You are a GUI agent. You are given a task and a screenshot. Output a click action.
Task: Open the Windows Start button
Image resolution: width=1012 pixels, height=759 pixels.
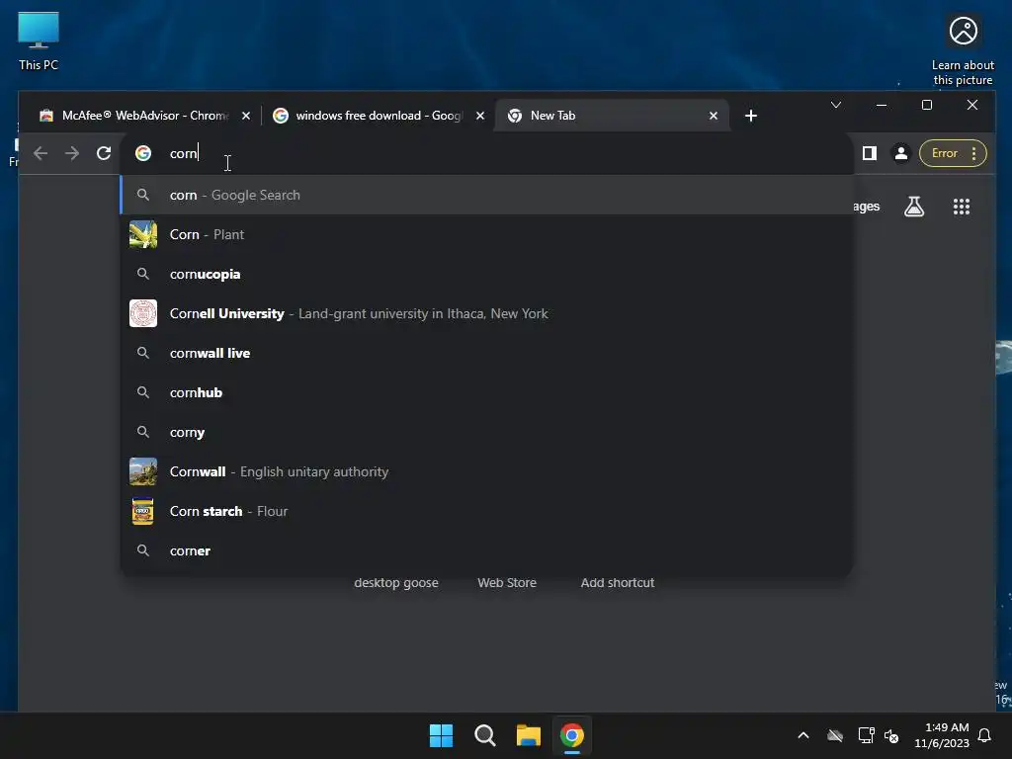[442, 735]
